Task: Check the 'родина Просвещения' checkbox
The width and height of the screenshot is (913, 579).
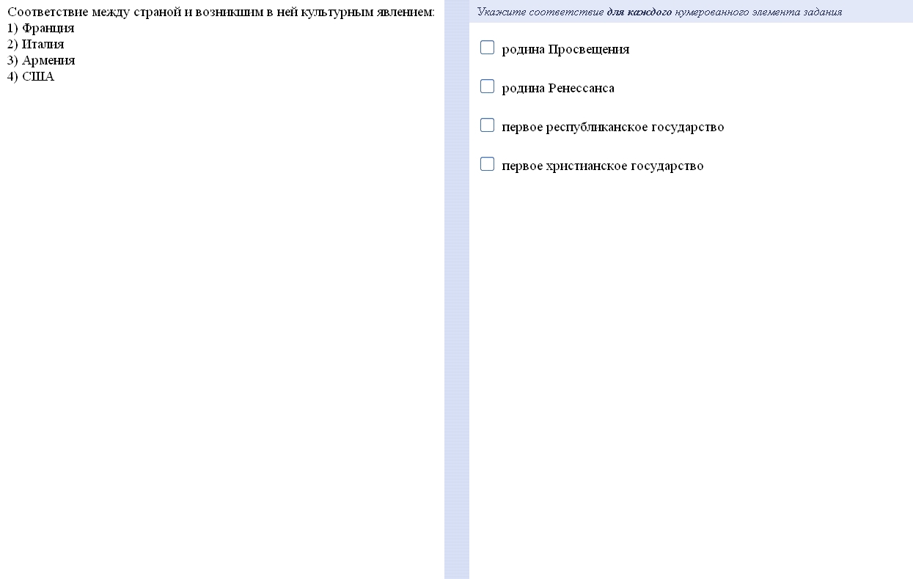Action: point(487,48)
